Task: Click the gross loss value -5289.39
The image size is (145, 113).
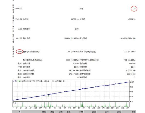Action: click(x=132, y=19)
